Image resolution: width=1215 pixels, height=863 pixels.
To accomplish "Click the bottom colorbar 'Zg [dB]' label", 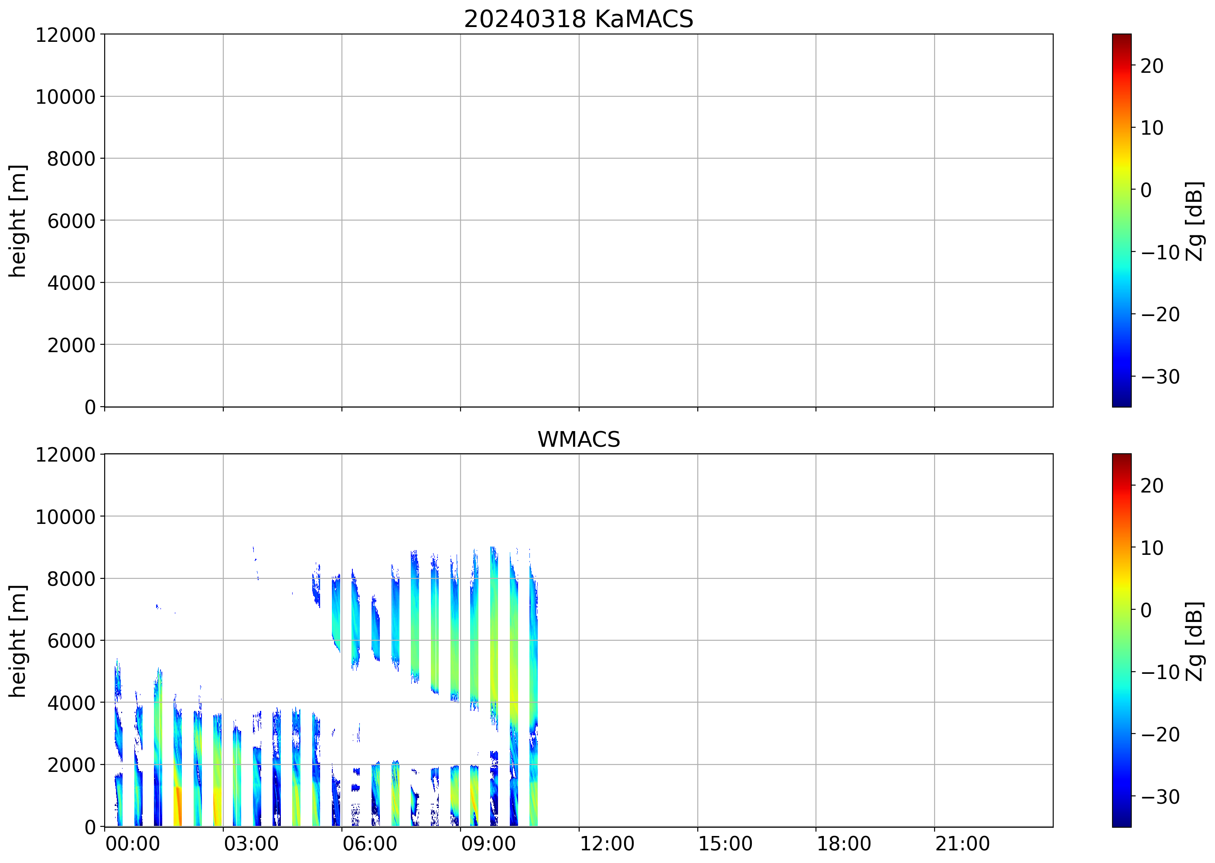I will (x=1194, y=641).
